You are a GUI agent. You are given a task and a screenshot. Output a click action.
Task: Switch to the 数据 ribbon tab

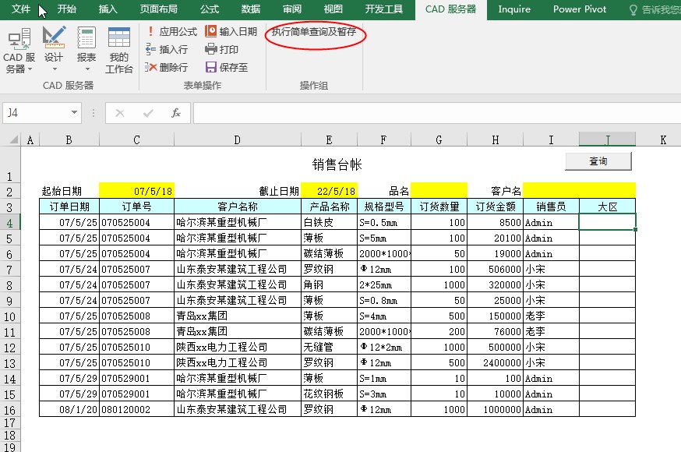250,9
